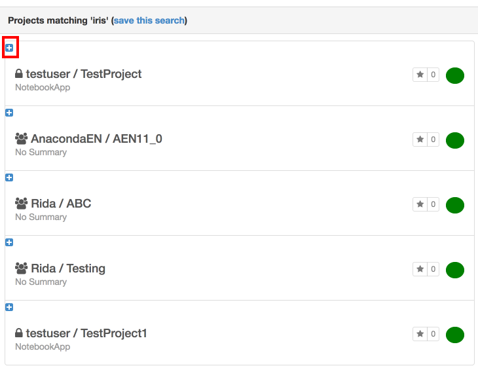Click the group icon beside Rida / ABC

(22, 204)
